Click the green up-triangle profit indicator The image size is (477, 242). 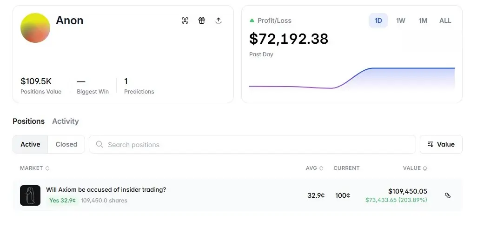(252, 20)
